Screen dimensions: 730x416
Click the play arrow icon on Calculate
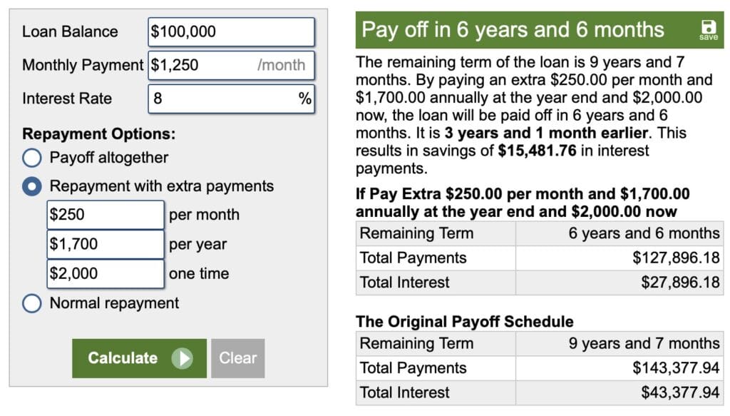coord(182,358)
